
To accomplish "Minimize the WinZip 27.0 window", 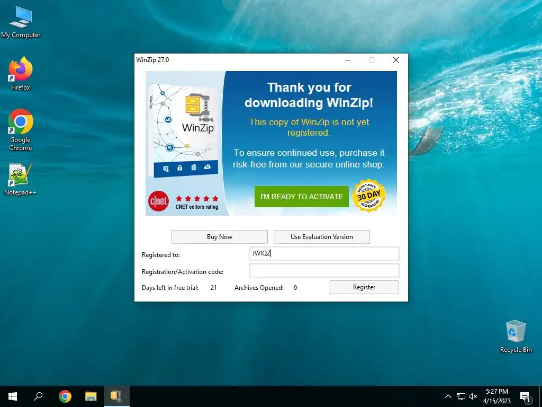I will (348, 60).
